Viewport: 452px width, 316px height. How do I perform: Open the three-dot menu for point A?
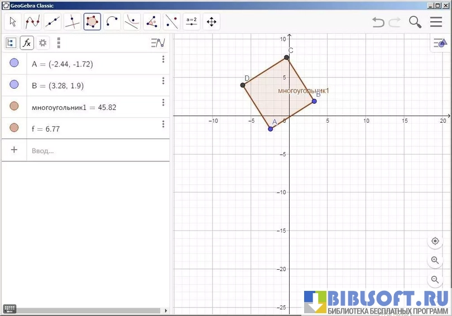[x=164, y=59]
